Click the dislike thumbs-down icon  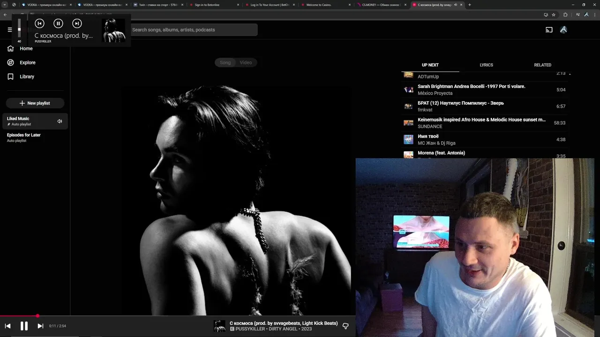345,326
